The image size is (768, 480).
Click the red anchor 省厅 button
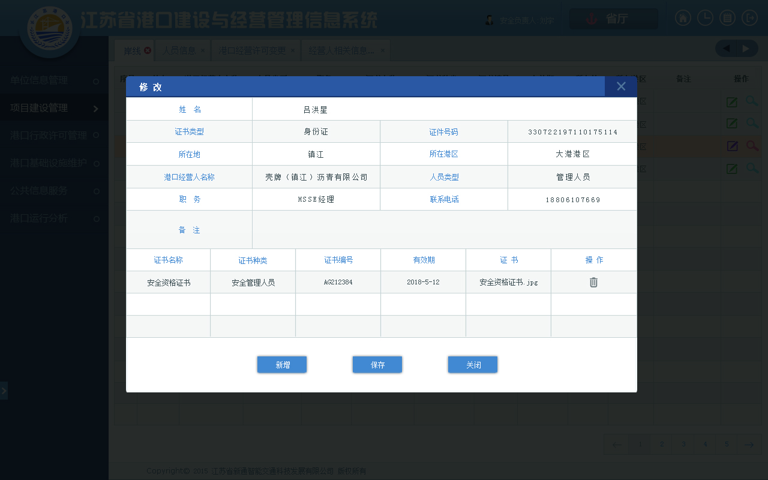(x=613, y=19)
